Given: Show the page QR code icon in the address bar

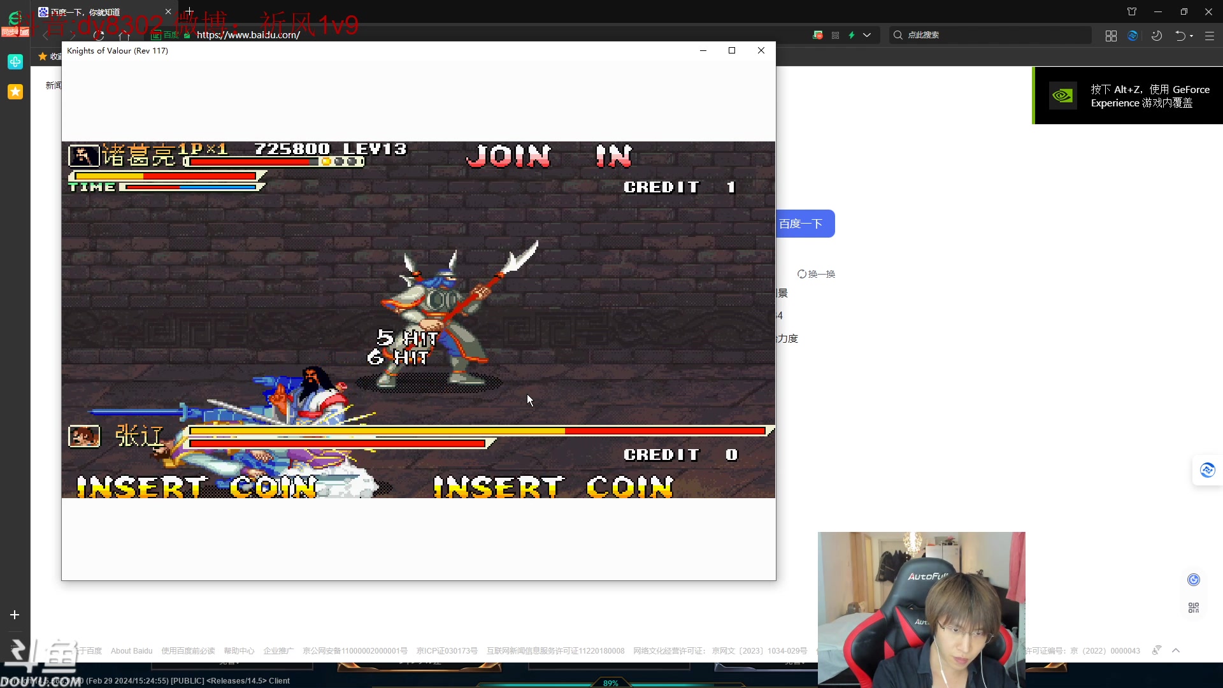Looking at the screenshot, I should tap(835, 35).
